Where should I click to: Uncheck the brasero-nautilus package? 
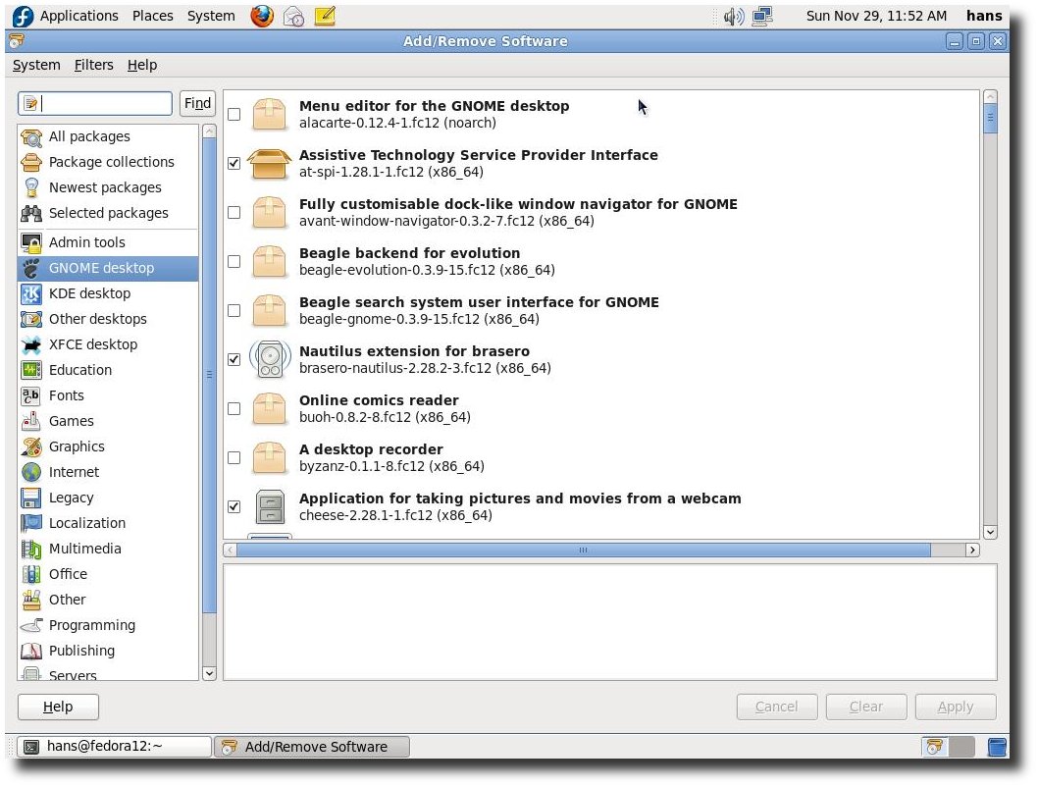click(x=234, y=359)
